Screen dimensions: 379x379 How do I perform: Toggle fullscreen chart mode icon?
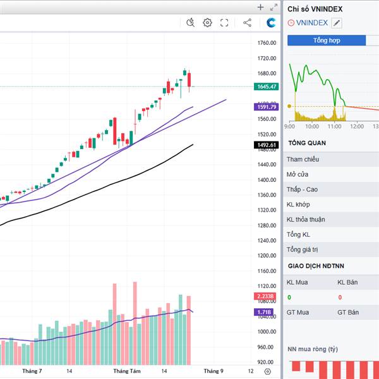coord(224,23)
